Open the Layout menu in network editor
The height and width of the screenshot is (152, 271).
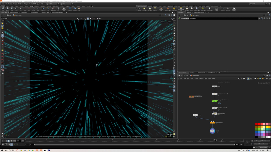coord(201,79)
